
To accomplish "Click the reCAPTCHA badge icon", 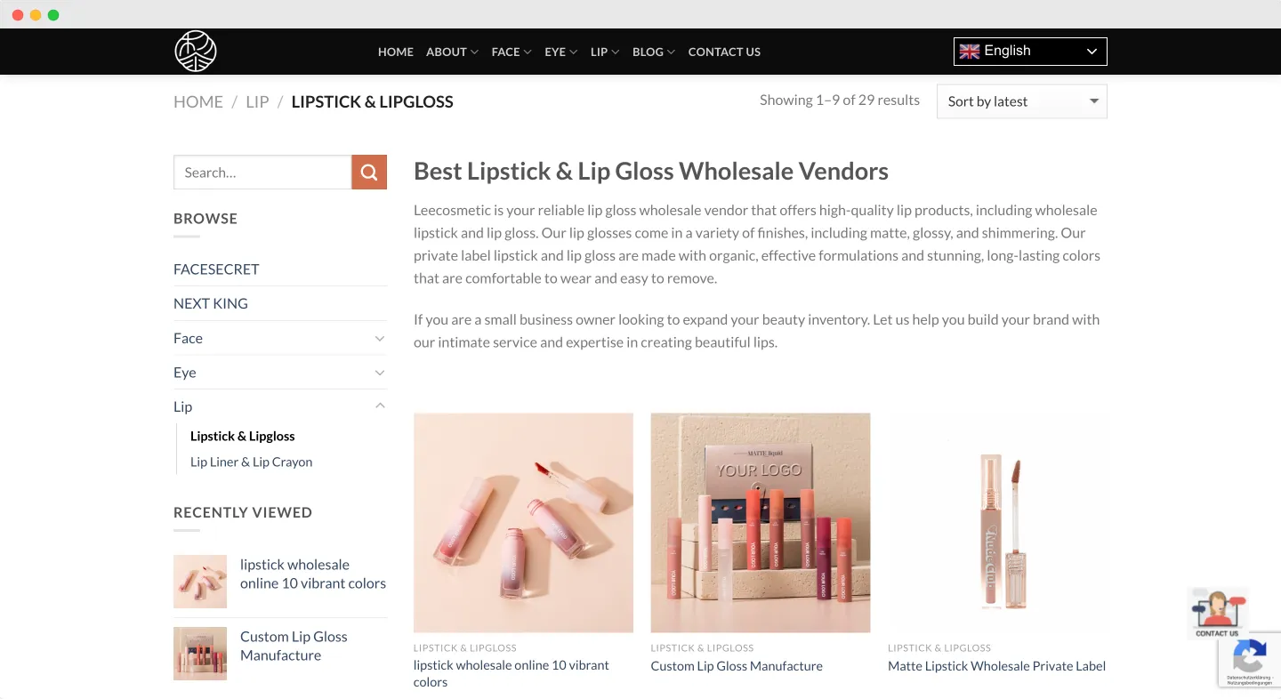I will [x=1249, y=658].
